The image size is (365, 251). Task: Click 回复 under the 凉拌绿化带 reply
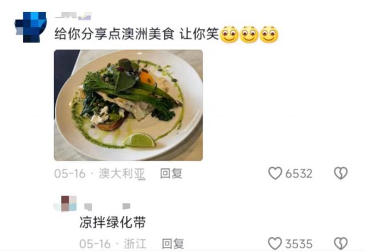pos(173,244)
